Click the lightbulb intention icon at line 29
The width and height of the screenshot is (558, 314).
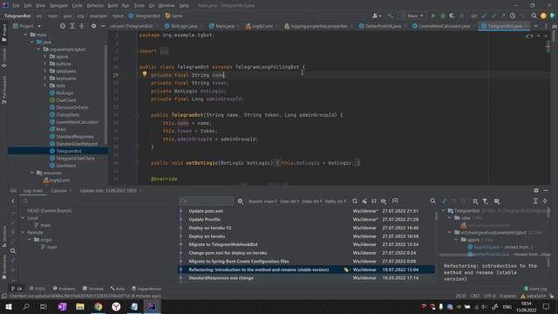(x=145, y=74)
